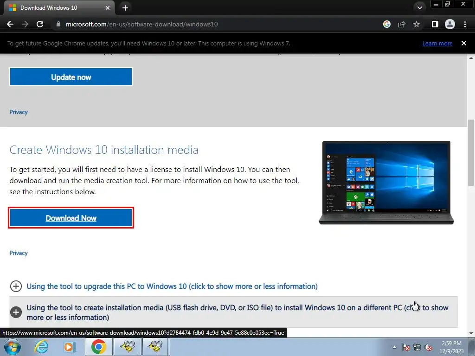Screen dimensions: 475x356
Task: Close the Download Windows 10 tab
Action: pos(107,8)
